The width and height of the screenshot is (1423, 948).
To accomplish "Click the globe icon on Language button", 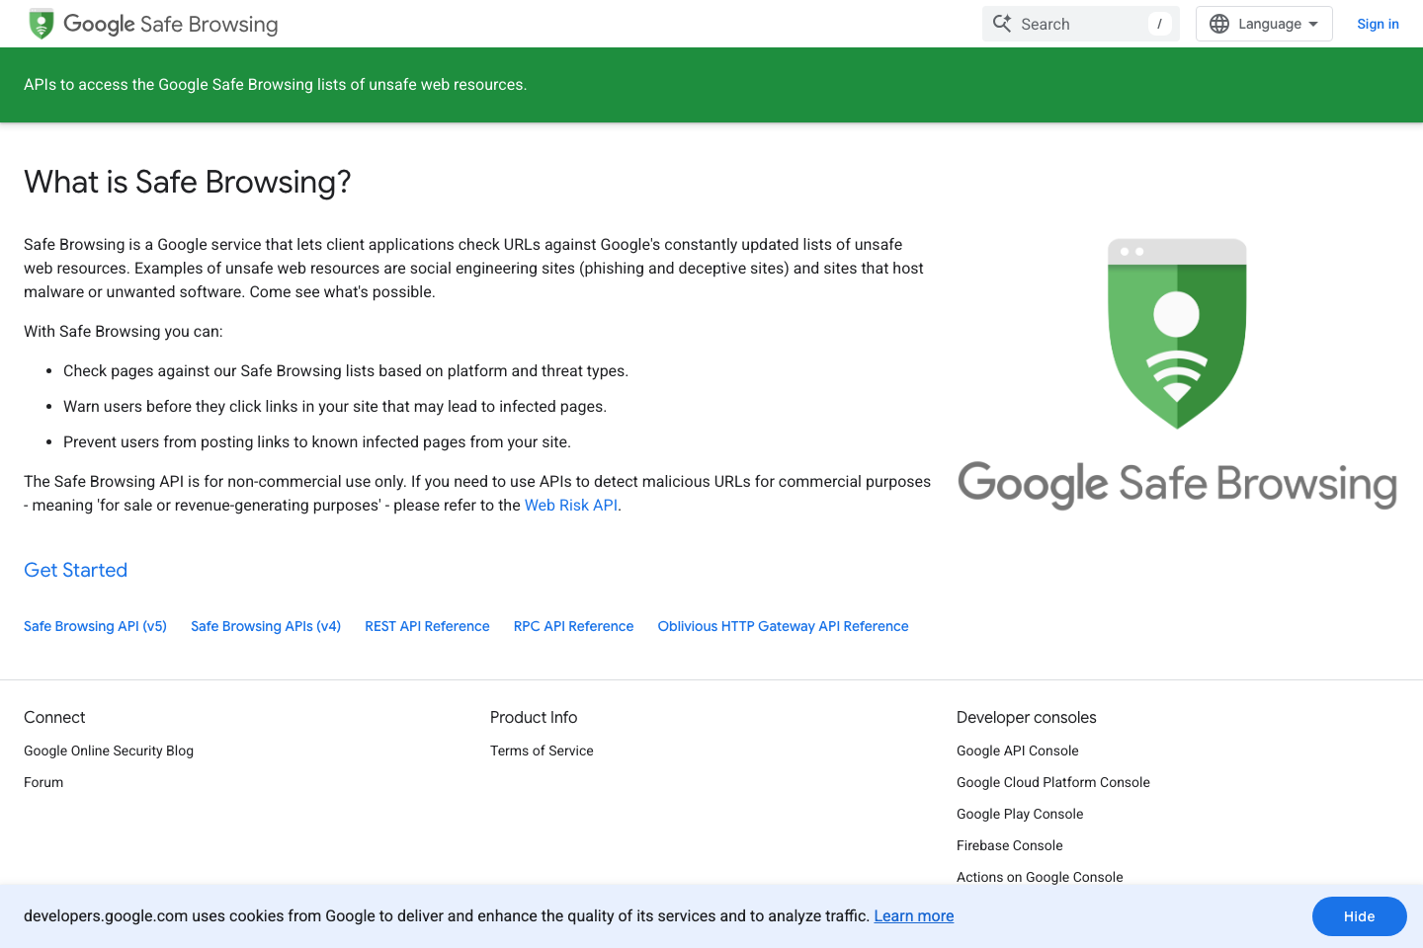I will click(x=1218, y=23).
